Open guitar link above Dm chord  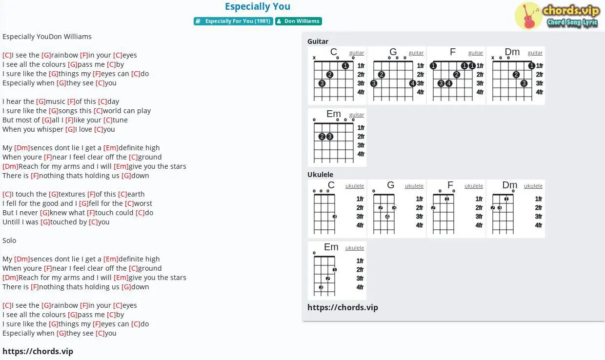tap(535, 53)
